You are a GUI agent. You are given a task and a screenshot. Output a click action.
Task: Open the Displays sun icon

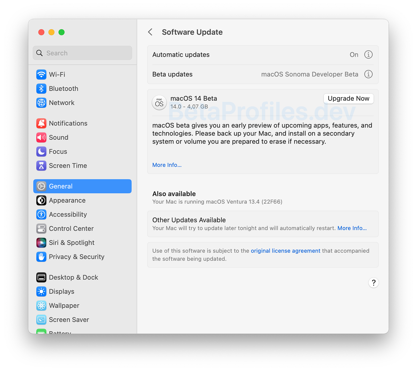point(41,291)
